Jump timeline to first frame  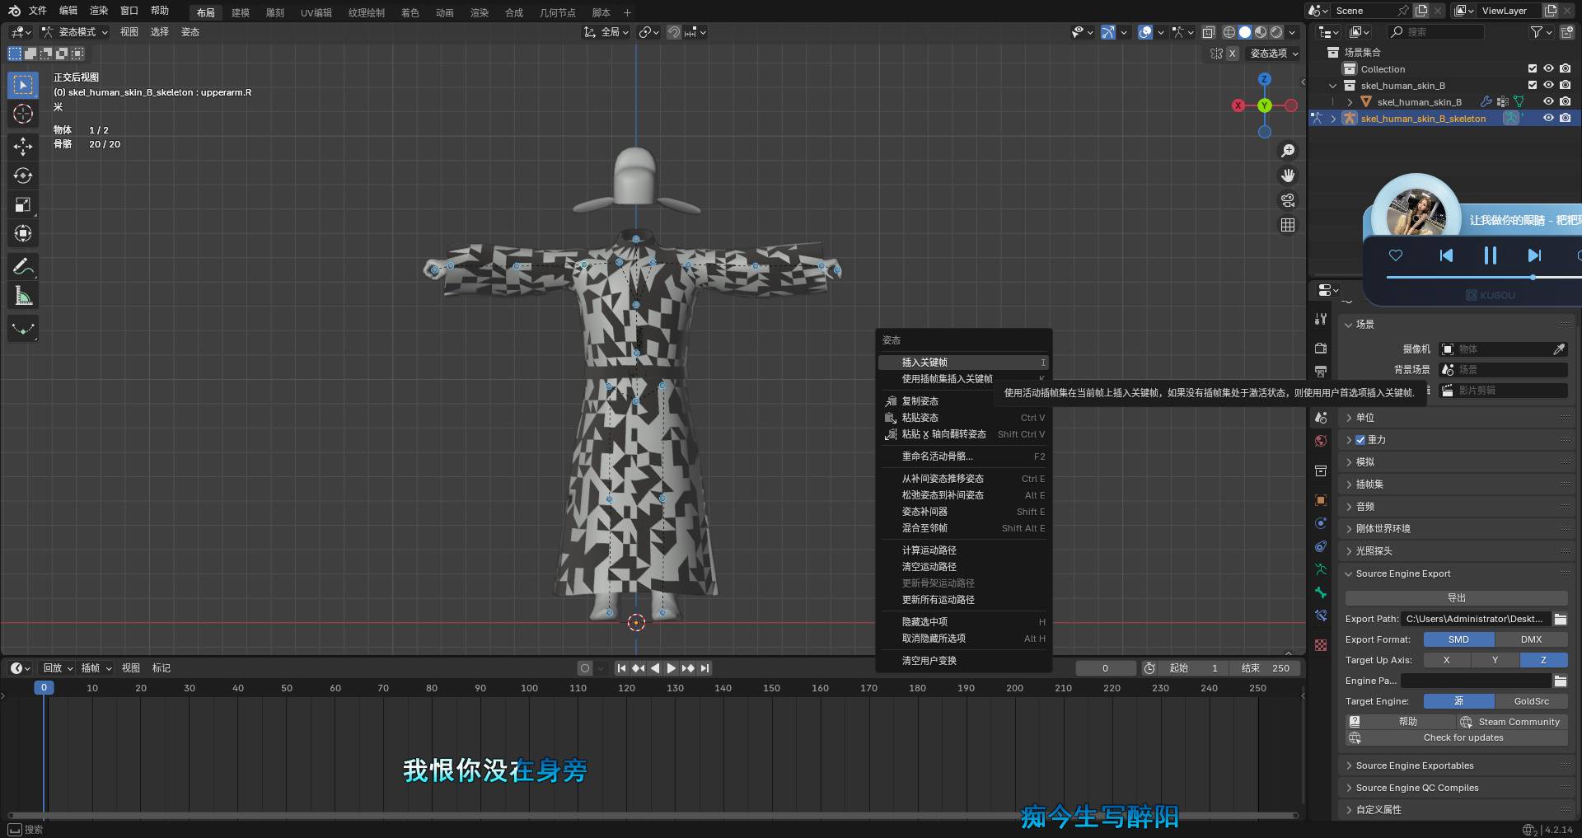coord(621,668)
